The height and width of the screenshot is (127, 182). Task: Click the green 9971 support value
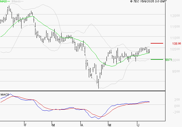[x=169, y=60]
